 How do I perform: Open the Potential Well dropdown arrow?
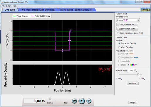pos(138,20)
